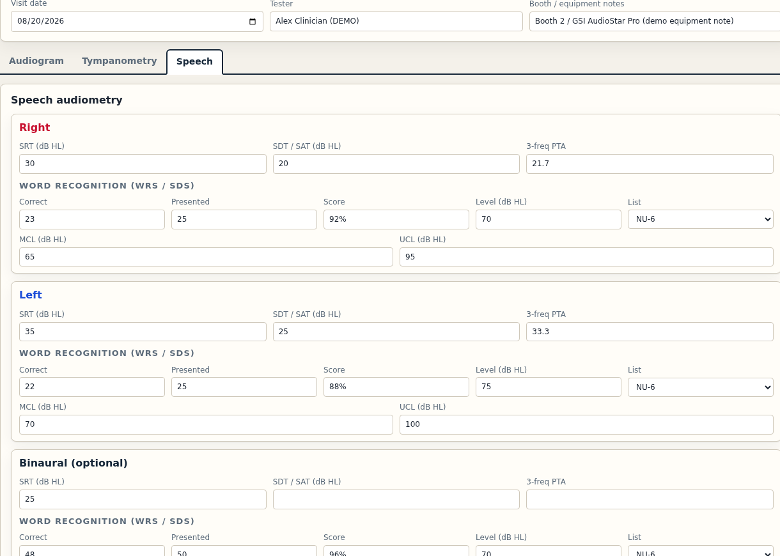
Task: Click the blue 'Left' section heading
Action: pos(31,295)
